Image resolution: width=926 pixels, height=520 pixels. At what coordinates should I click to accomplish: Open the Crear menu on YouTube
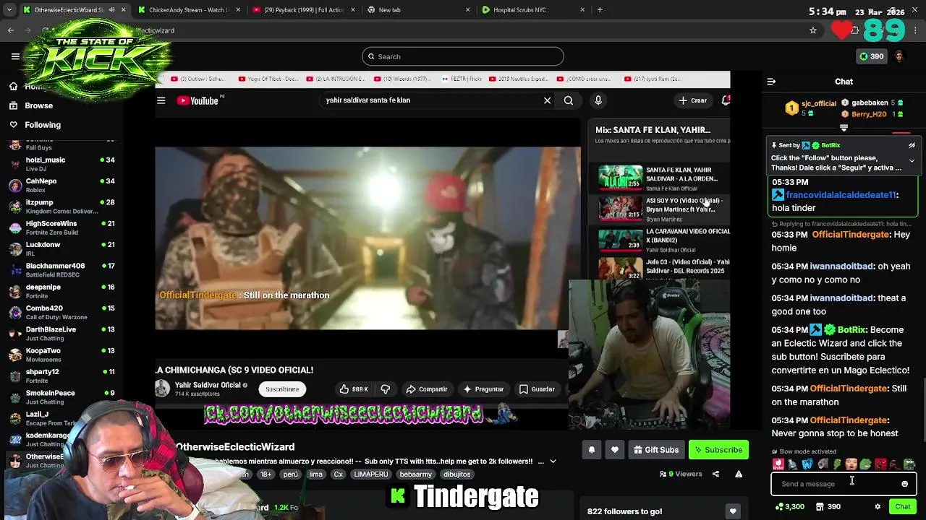point(692,100)
